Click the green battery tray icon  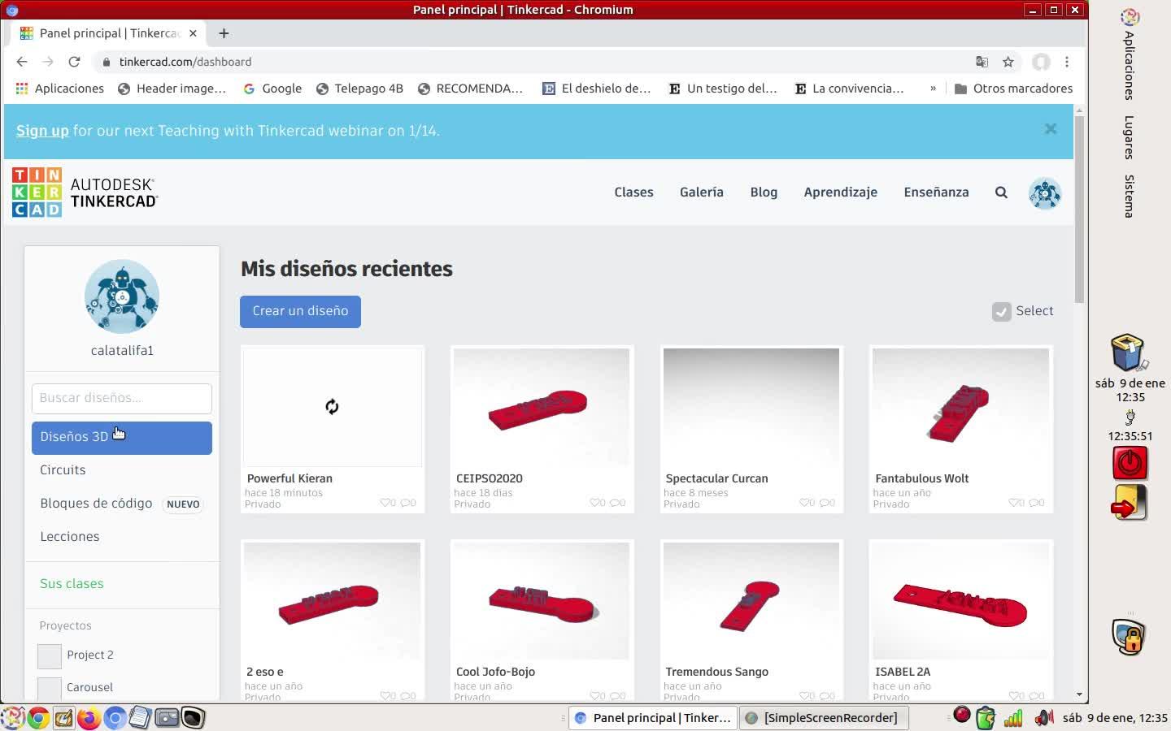click(x=986, y=718)
